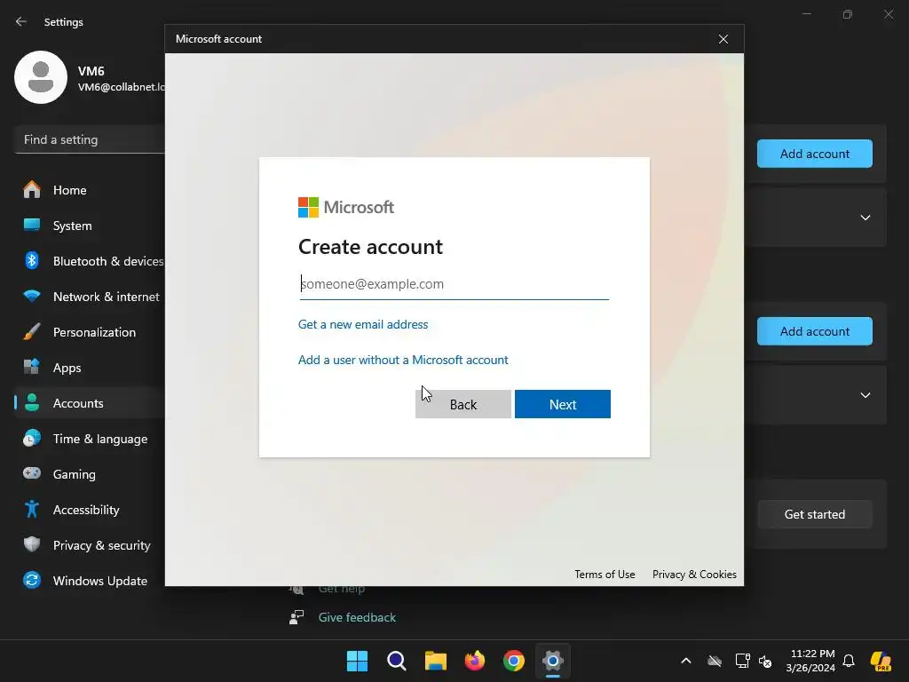Viewport: 909px width, 682px height.
Task: Click the Privacy & security shield icon
Action: [x=32, y=544]
